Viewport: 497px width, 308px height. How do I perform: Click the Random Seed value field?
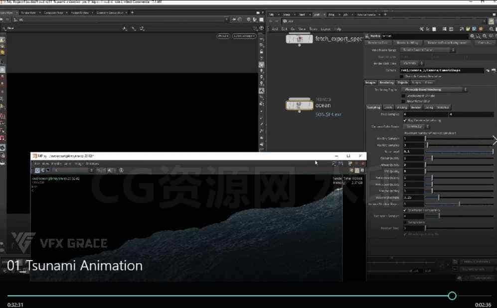(x=413, y=228)
